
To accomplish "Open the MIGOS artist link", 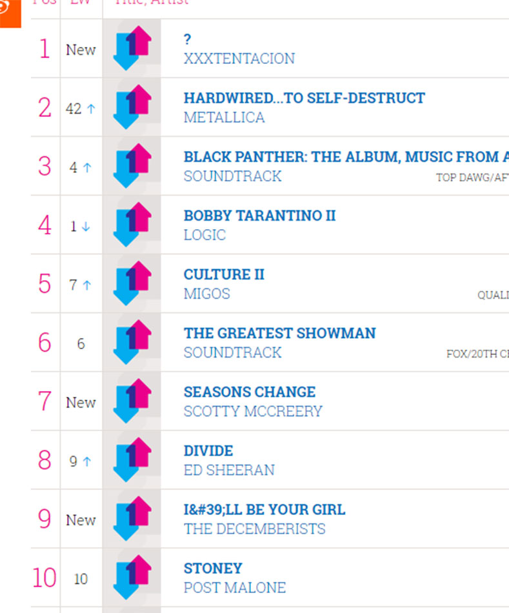I will (x=207, y=294).
